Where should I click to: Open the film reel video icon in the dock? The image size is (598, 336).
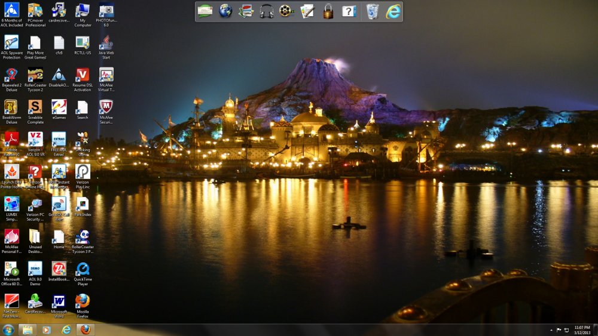[286, 11]
